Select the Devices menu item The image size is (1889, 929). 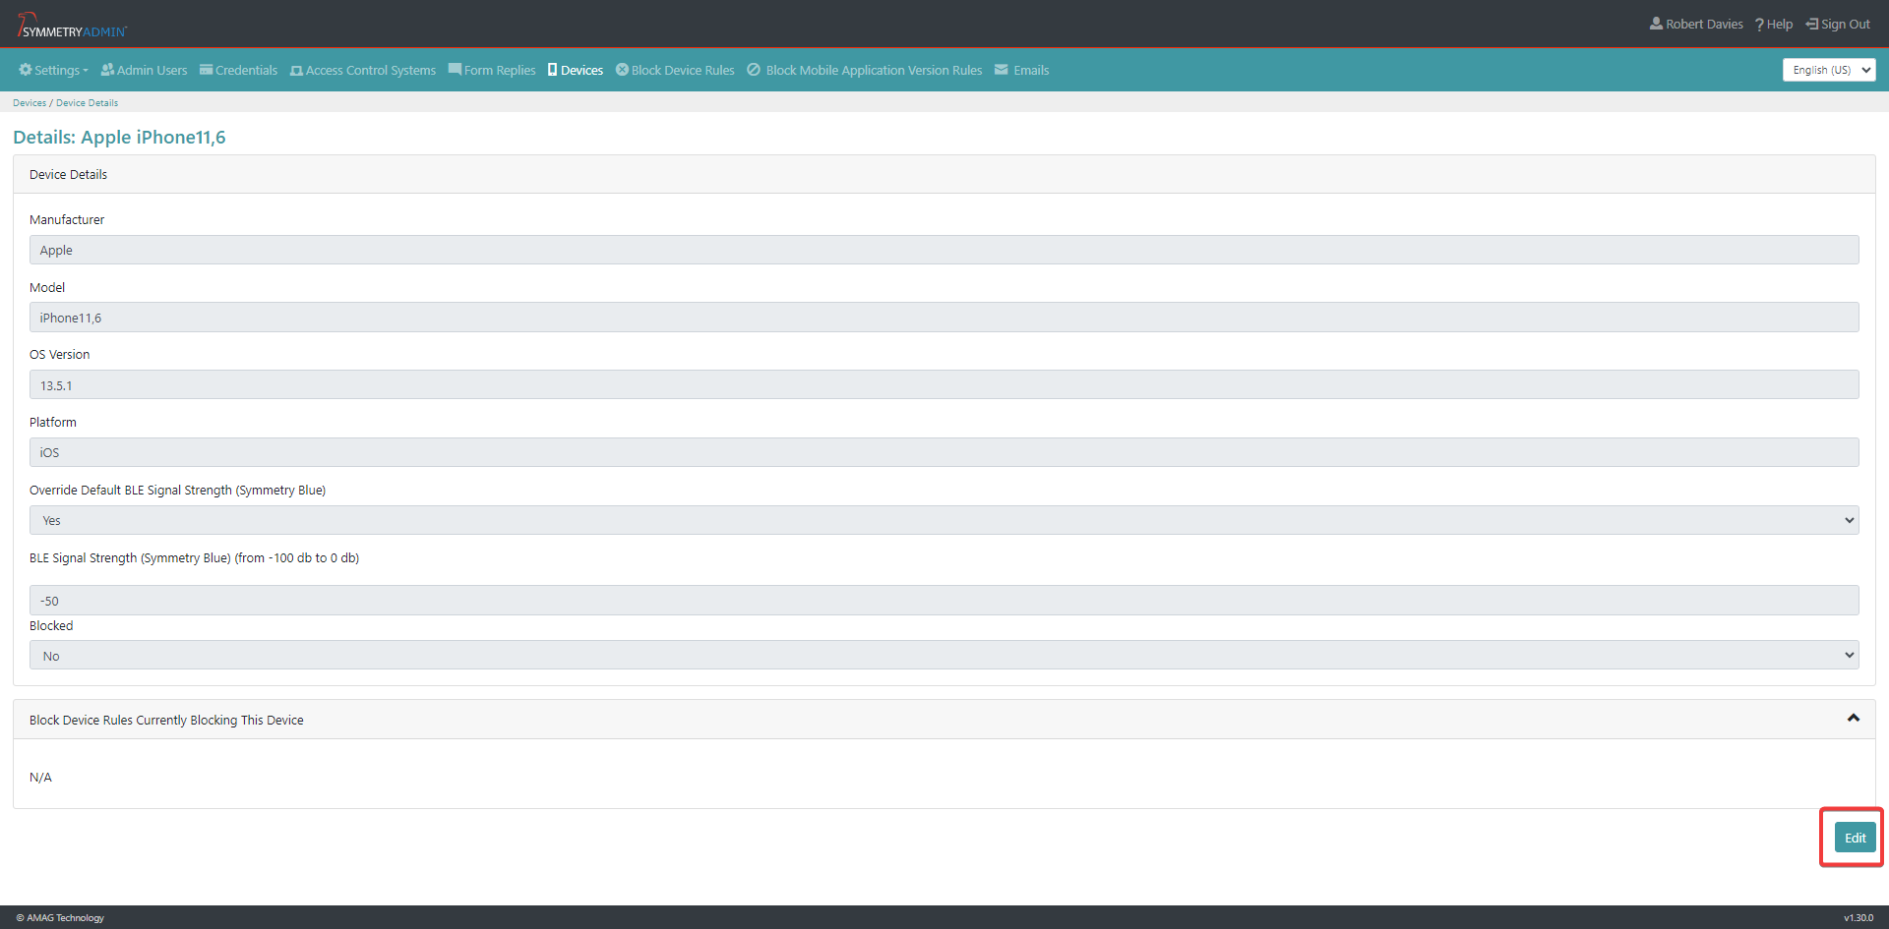pos(576,70)
